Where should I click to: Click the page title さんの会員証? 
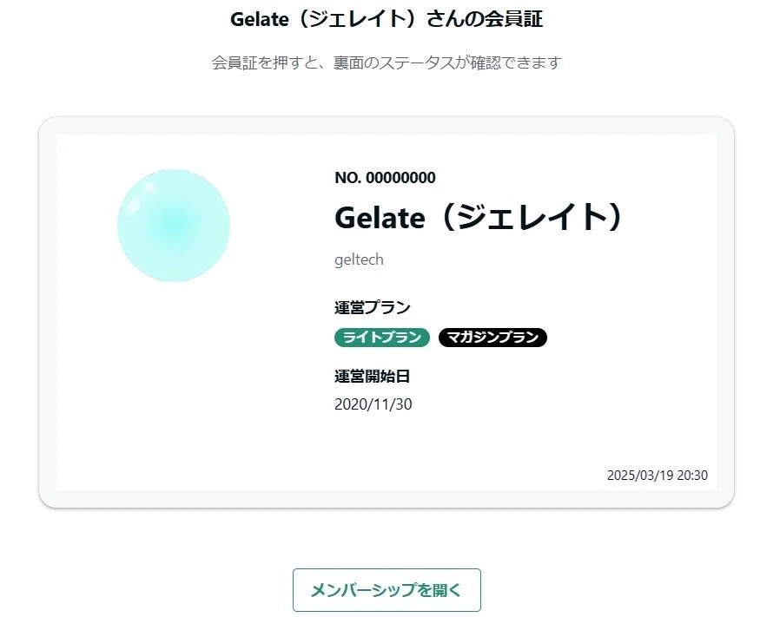(x=484, y=19)
